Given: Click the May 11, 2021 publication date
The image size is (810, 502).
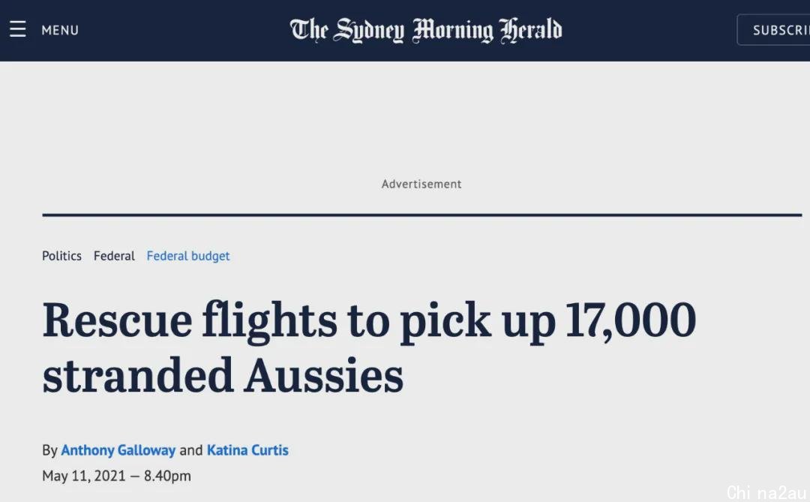Looking at the screenshot, I should pyautogui.click(x=84, y=476).
